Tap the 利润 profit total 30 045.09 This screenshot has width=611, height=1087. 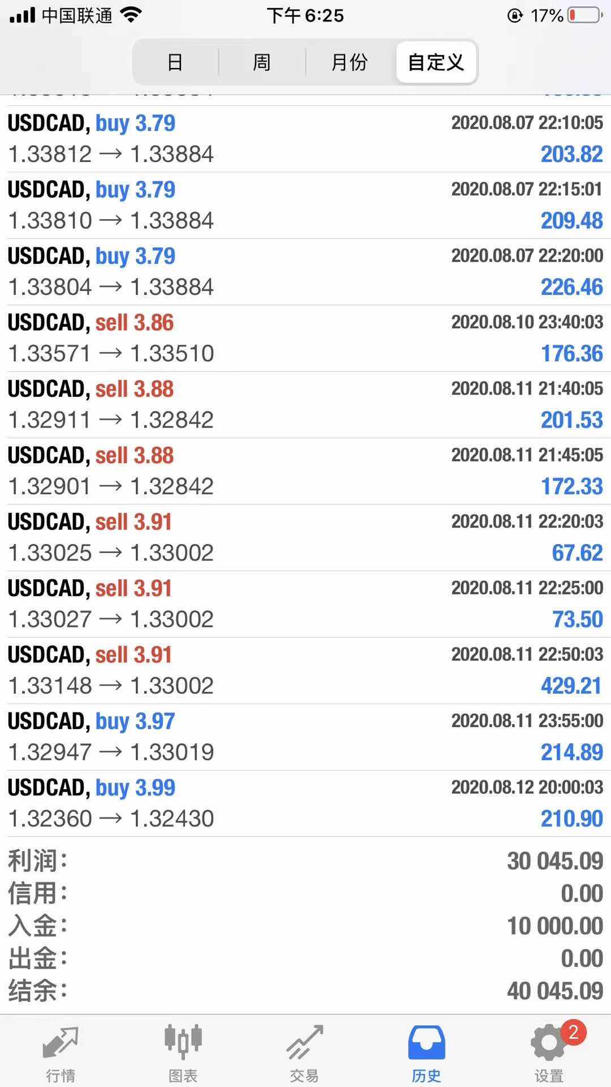coord(554,861)
